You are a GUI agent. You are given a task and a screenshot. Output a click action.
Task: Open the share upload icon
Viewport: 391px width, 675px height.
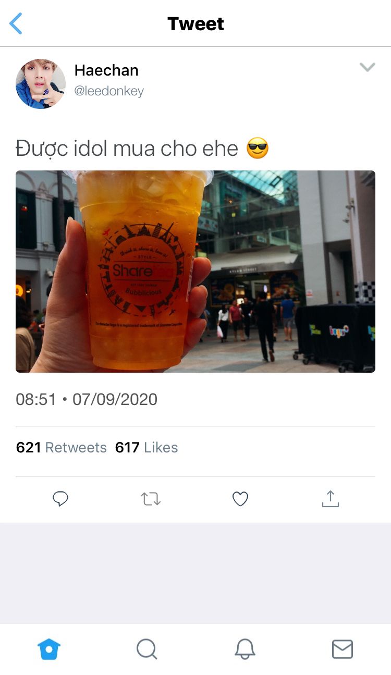click(x=330, y=498)
